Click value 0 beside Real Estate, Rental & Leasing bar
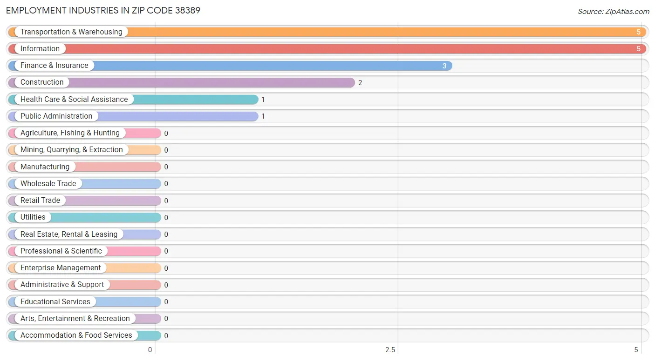Image resolution: width=655 pixels, height=361 pixels. pos(166,234)
